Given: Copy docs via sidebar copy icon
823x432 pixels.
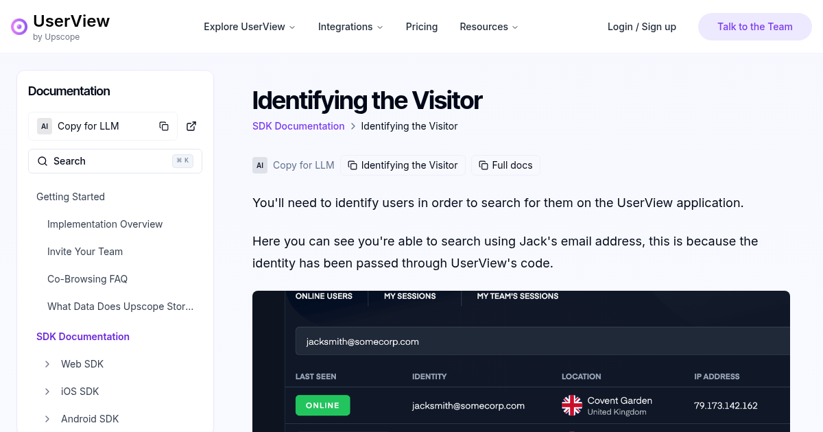Looking at the screenshot, I should pyautogui.click(x=164, y=126).
